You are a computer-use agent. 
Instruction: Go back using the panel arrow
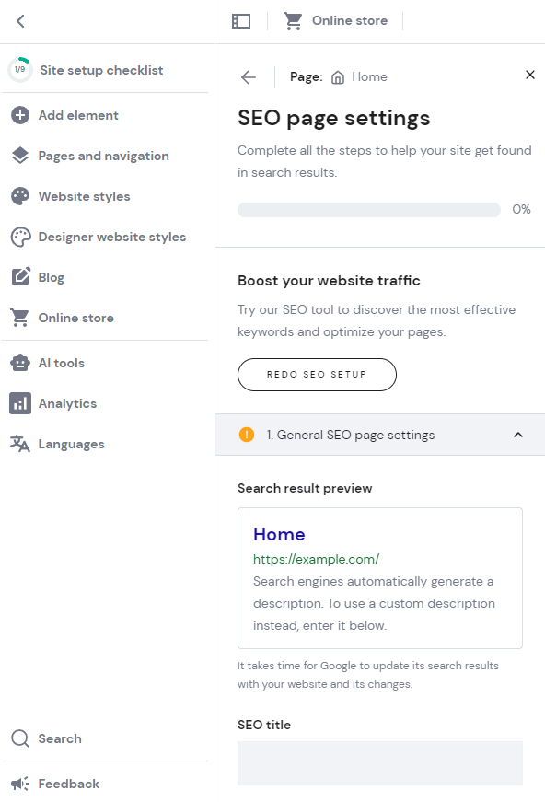249,77
